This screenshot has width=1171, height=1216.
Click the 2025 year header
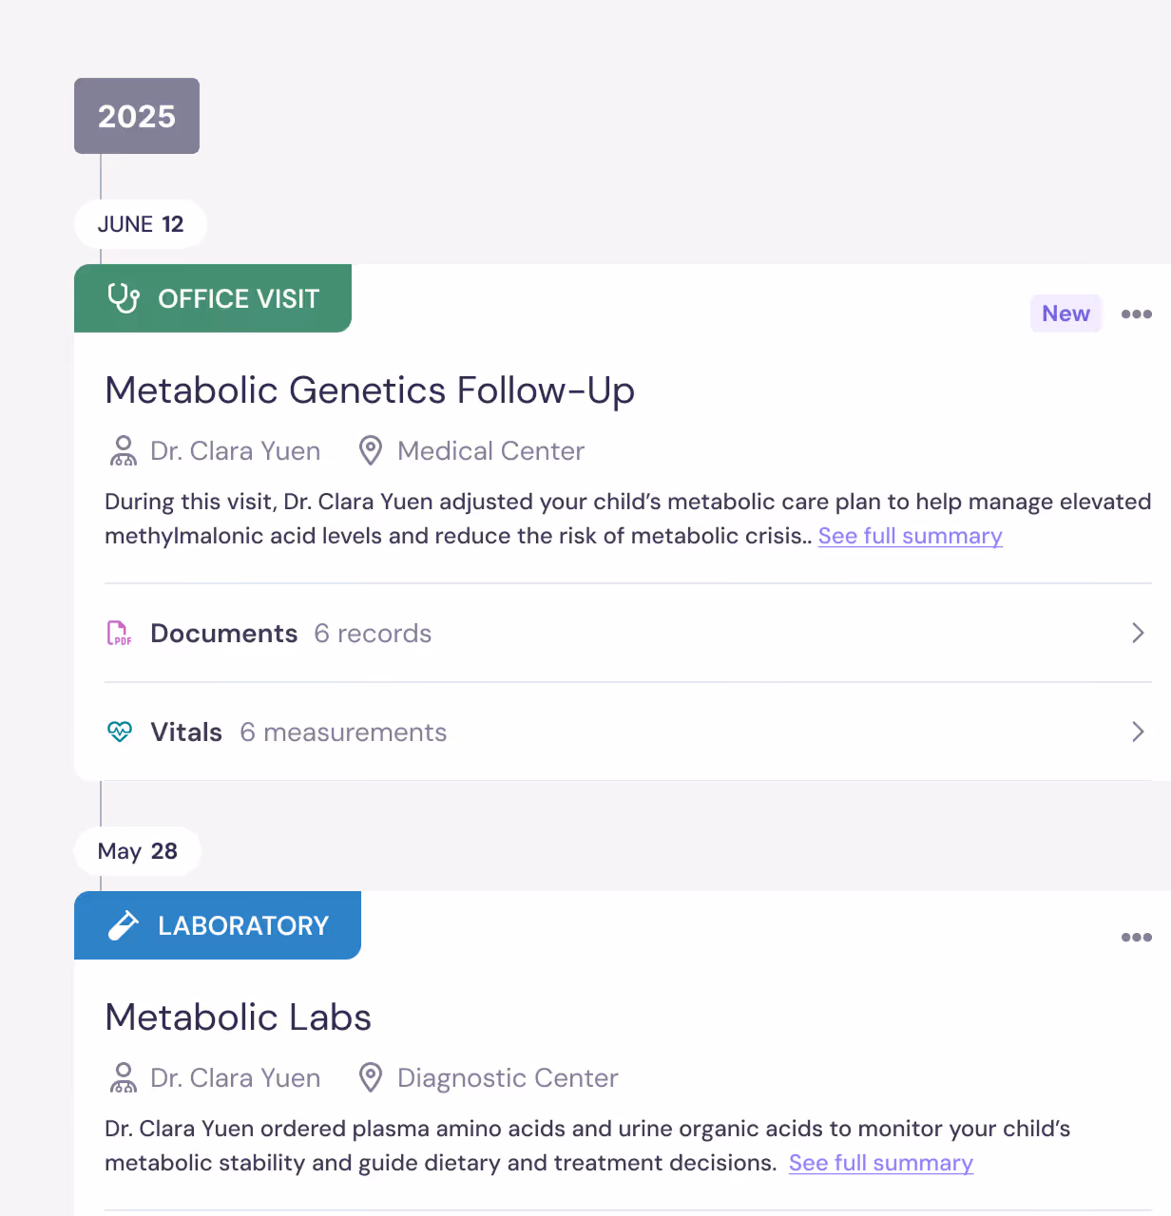136,116
